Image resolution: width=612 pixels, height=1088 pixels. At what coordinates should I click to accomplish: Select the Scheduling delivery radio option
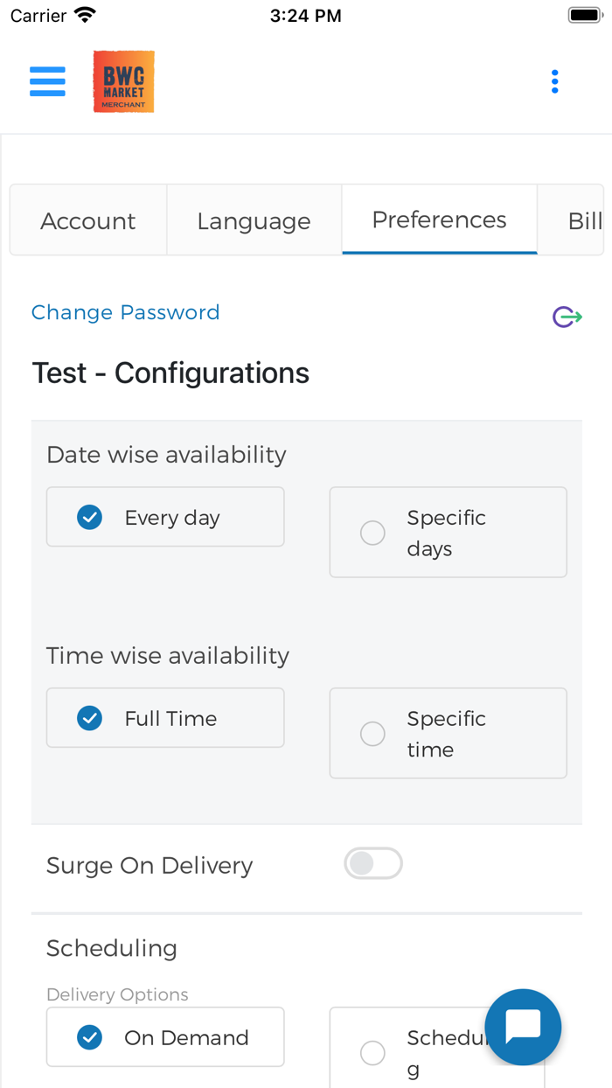pyautogui.click(x=373, y=1052)
